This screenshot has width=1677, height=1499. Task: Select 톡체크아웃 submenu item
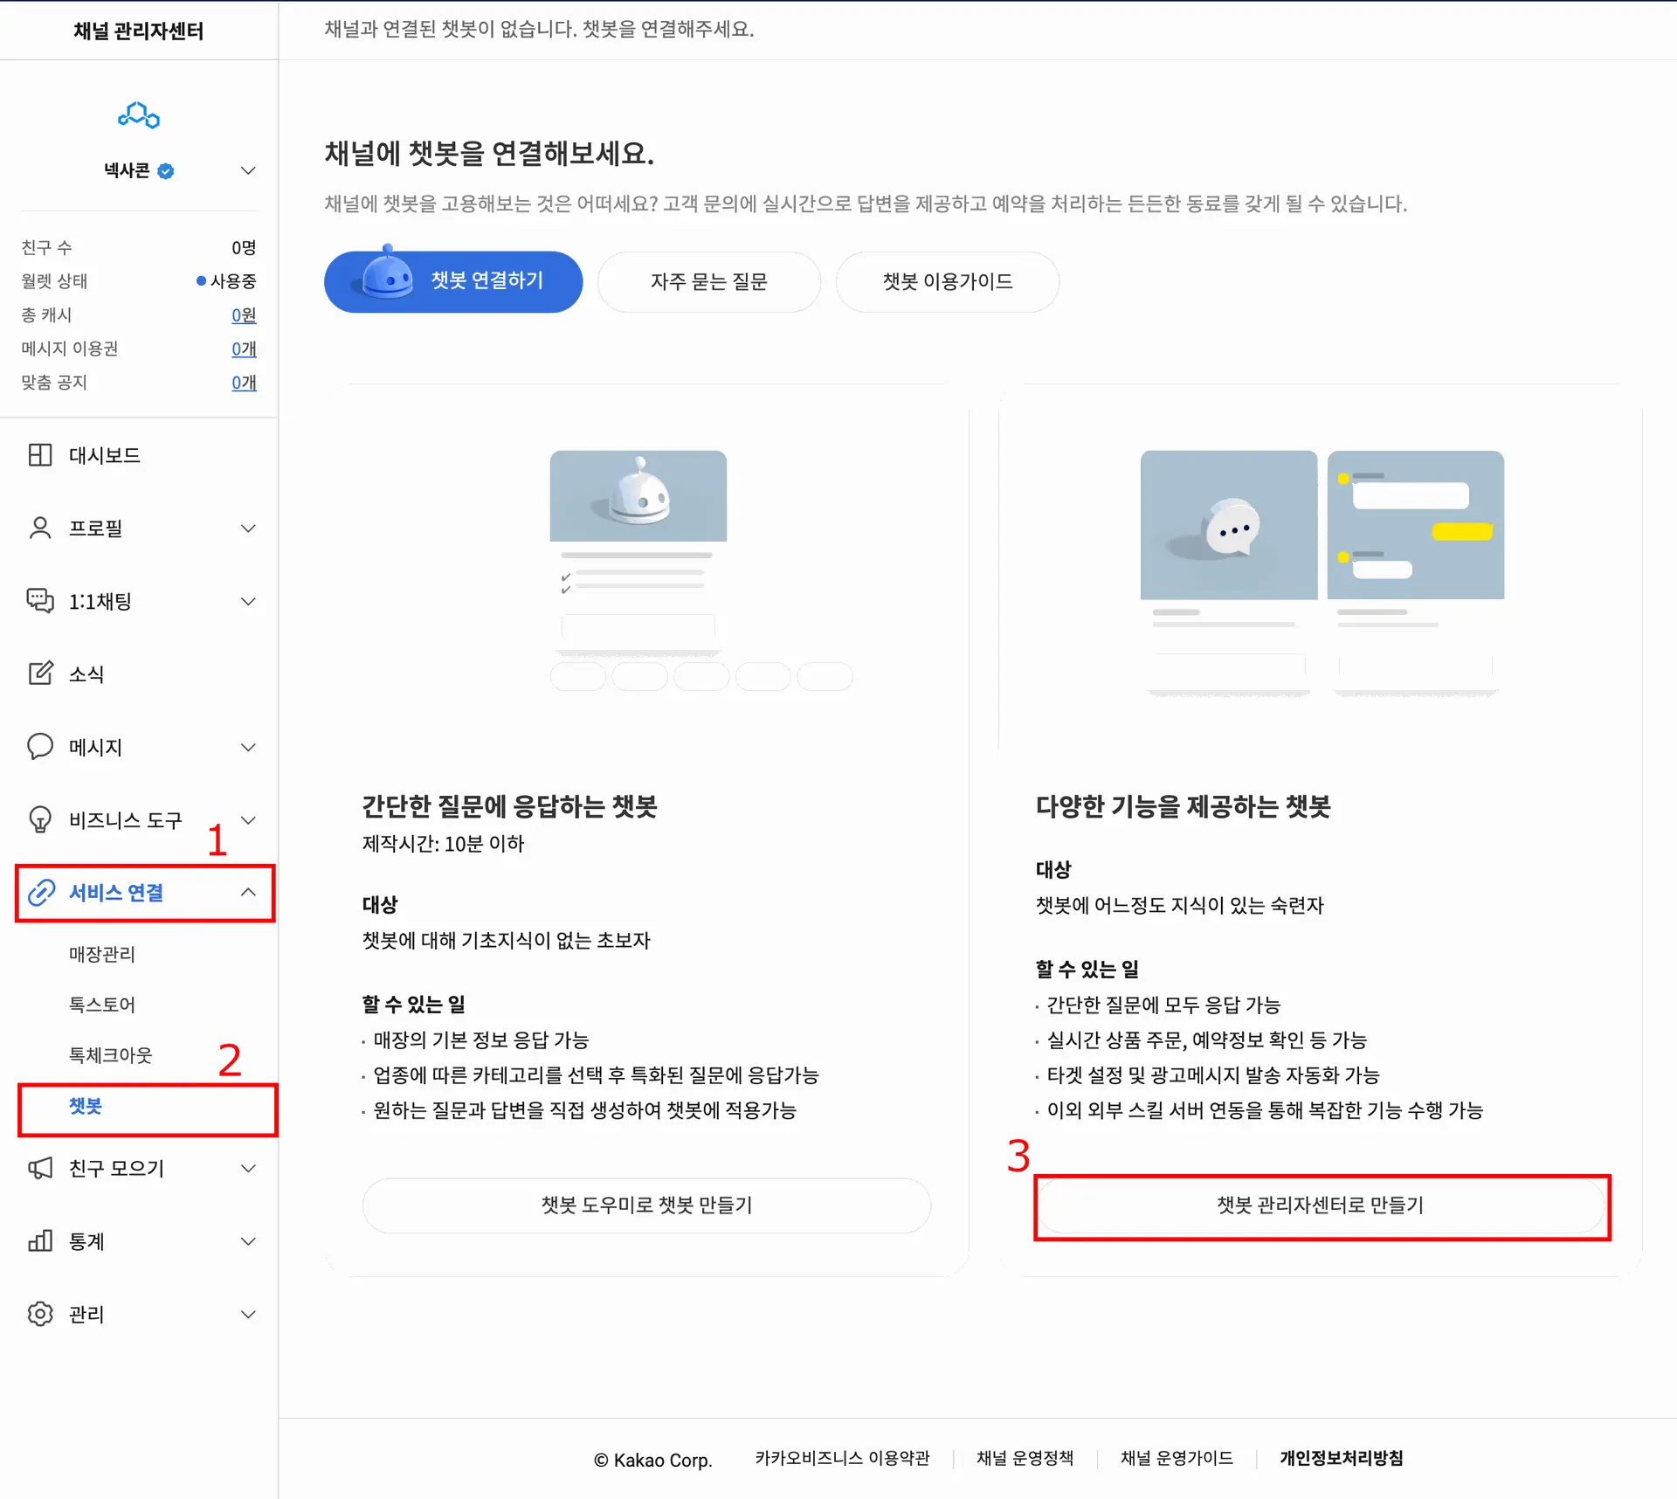pos(110,1055)
